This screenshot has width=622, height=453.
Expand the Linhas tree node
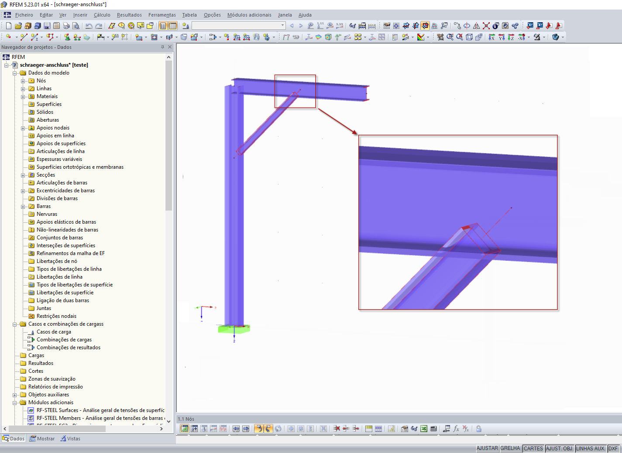pyautogui.click(x=23, y=89)
